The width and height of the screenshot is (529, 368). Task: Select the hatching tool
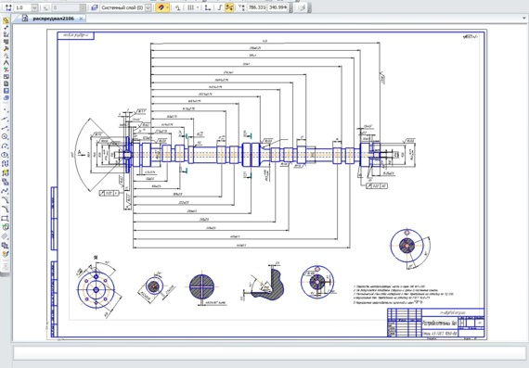click(x=5, y=236)
